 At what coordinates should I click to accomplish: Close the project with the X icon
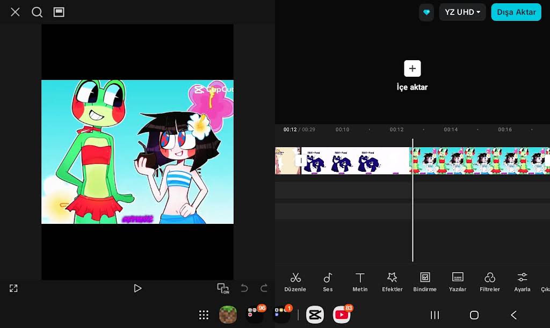(15, 12)
